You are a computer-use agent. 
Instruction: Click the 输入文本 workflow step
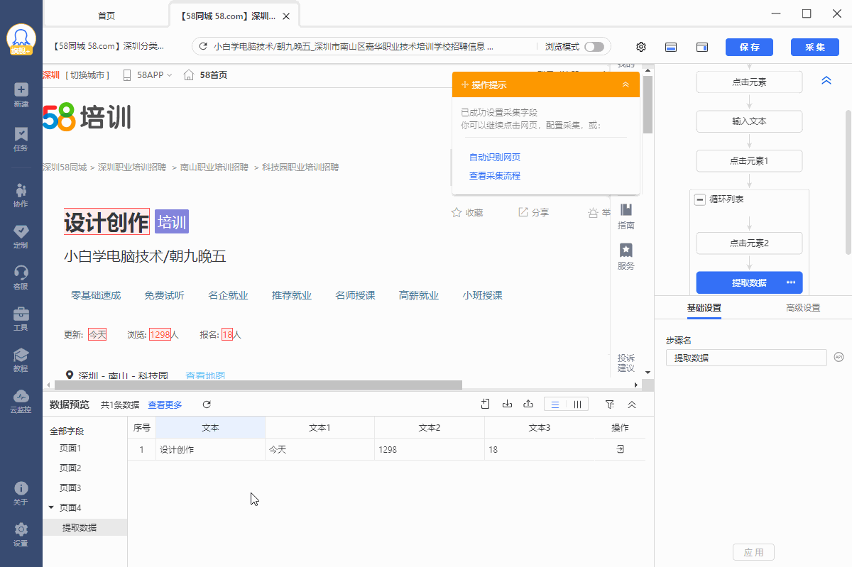coord(749,121)
